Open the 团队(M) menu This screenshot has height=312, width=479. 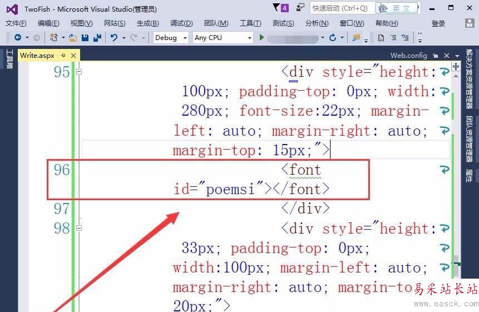[216, 23]
